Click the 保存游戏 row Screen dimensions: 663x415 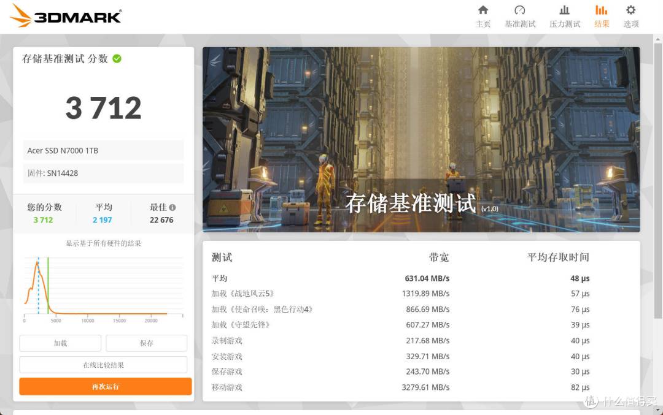(x=400, y=371)
